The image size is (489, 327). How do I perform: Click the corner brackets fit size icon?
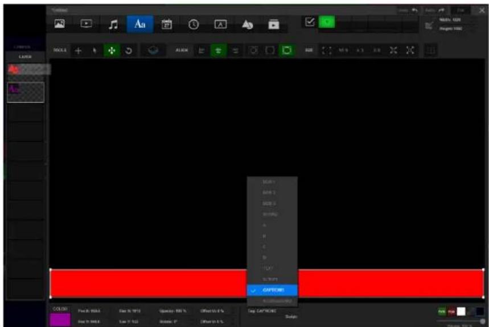click(327, 51)
